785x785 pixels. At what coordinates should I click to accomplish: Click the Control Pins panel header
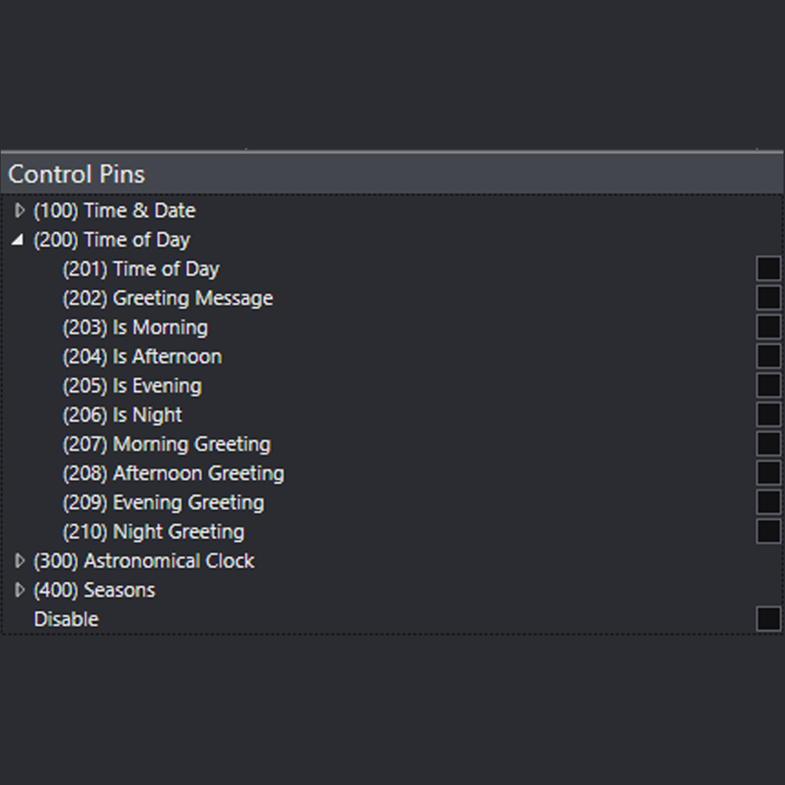click(x=76, y=174)
